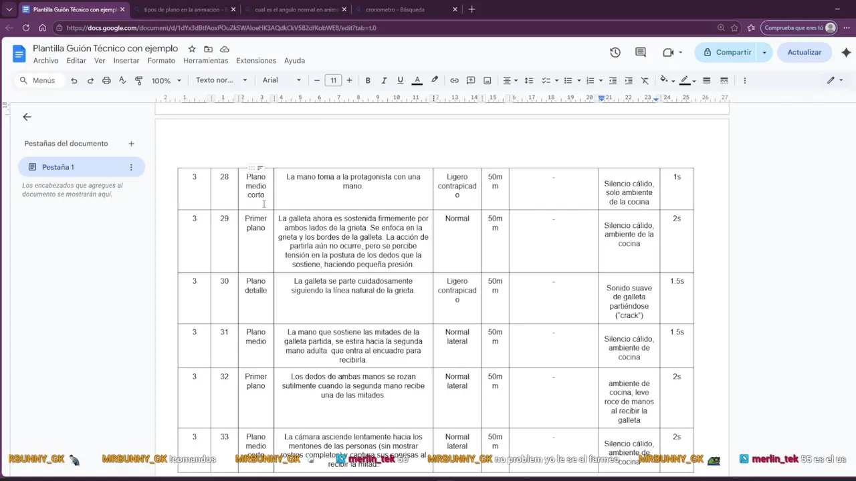This screenshot has height=481, width=856.
Task: Open the text color picker
Action: (x=417, y=80)
